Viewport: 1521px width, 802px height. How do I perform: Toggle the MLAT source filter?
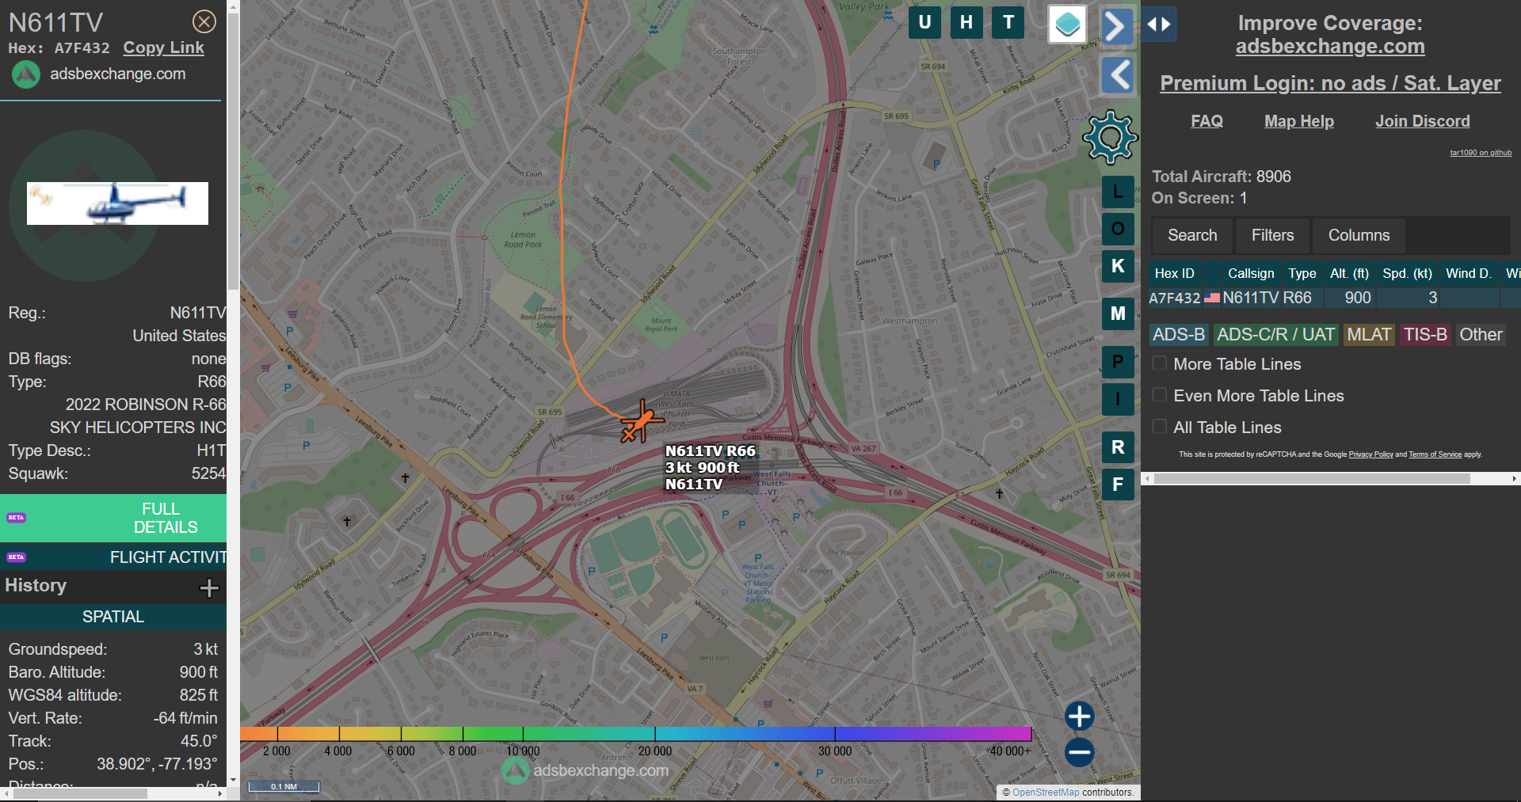[x=1369, y=335]
